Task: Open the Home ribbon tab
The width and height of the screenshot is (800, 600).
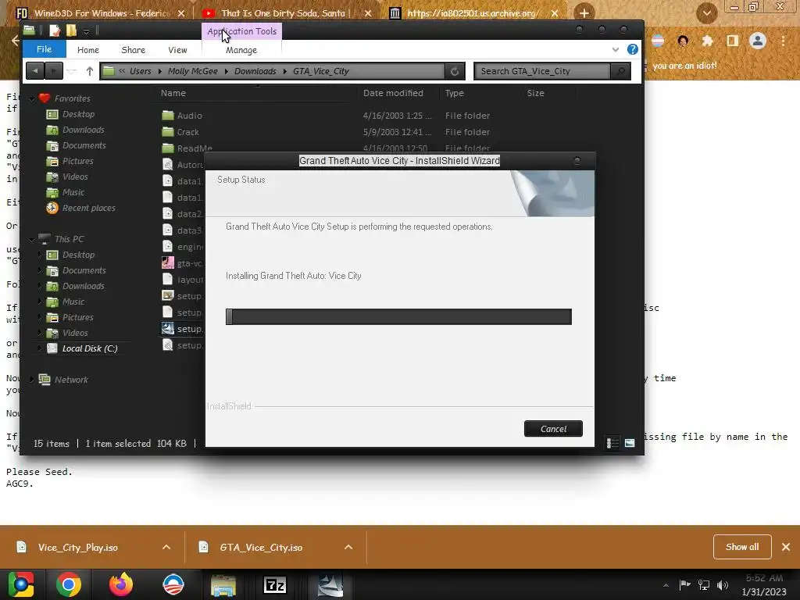Action: coord(88,50)
